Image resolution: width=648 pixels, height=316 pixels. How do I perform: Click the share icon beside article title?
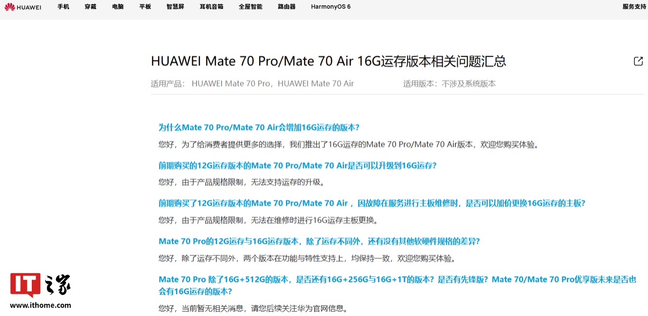pyautogui.click(x=638, y=61)
